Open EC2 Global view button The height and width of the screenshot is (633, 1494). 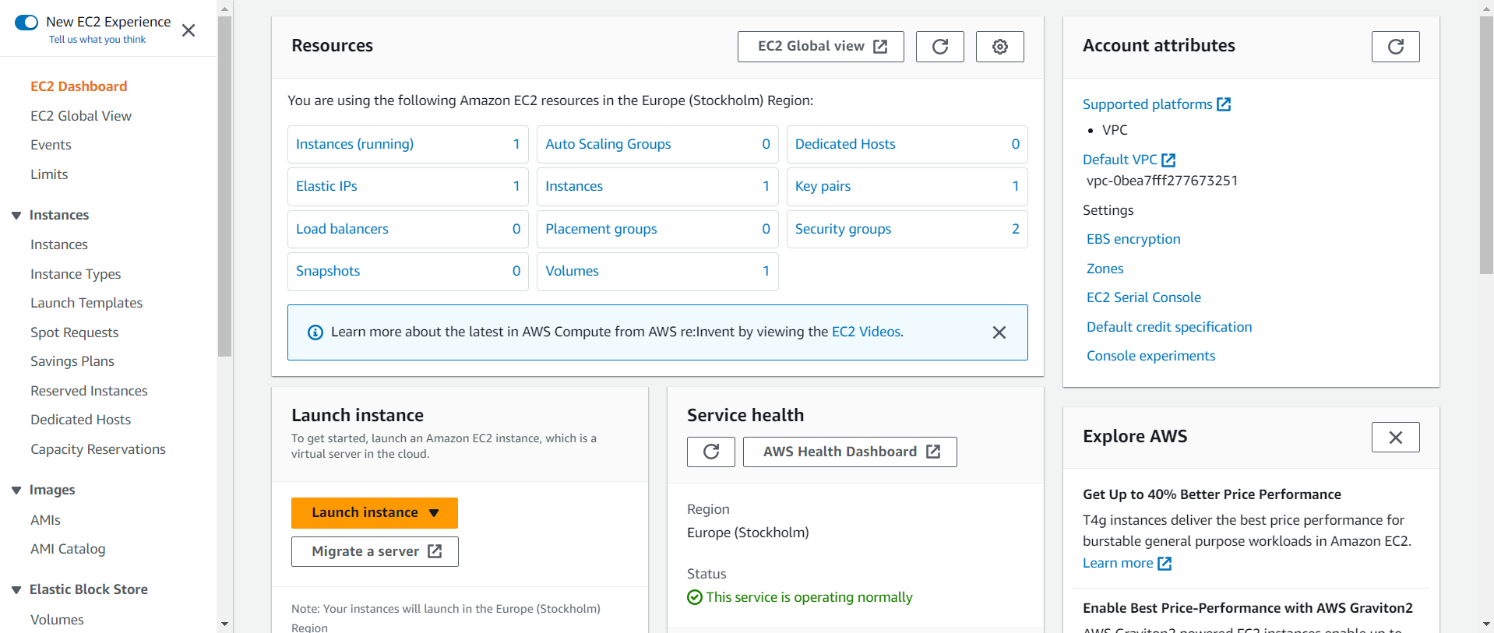tap(821, 47)
